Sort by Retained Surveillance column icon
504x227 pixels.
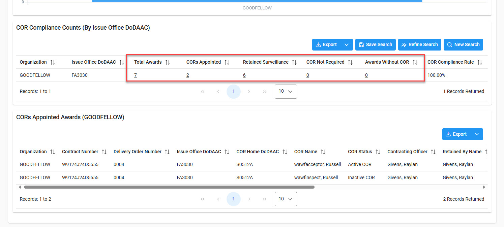294,62
